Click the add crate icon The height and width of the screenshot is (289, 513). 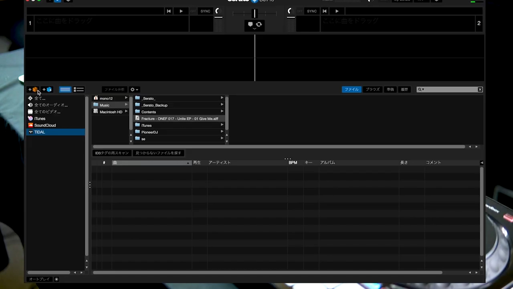[x=33, y=90]
